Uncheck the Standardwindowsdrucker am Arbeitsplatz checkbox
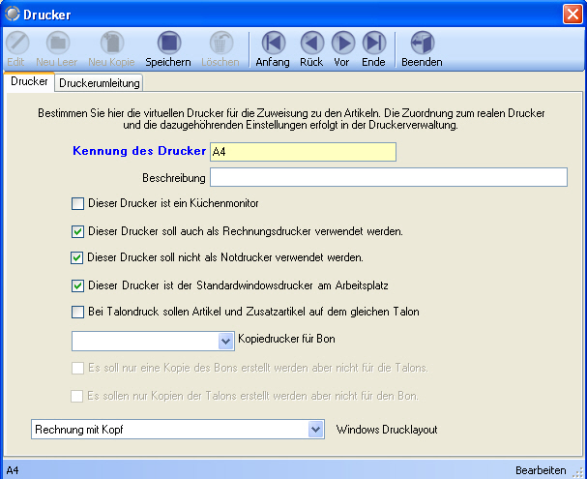Screen dimensions: 587x479 tap(78, 285)
